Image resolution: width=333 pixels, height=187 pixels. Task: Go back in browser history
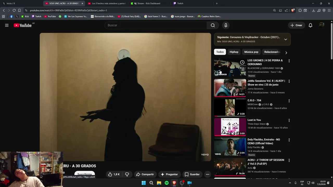[4, 10]
